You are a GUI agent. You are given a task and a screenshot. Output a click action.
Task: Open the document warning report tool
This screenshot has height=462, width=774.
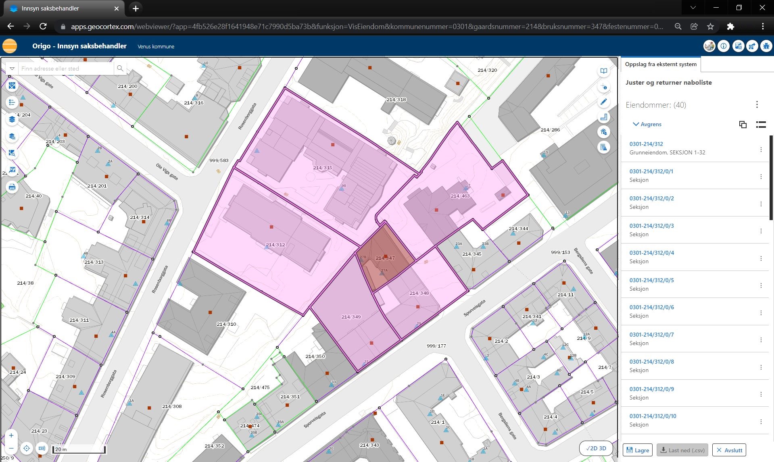603,147
